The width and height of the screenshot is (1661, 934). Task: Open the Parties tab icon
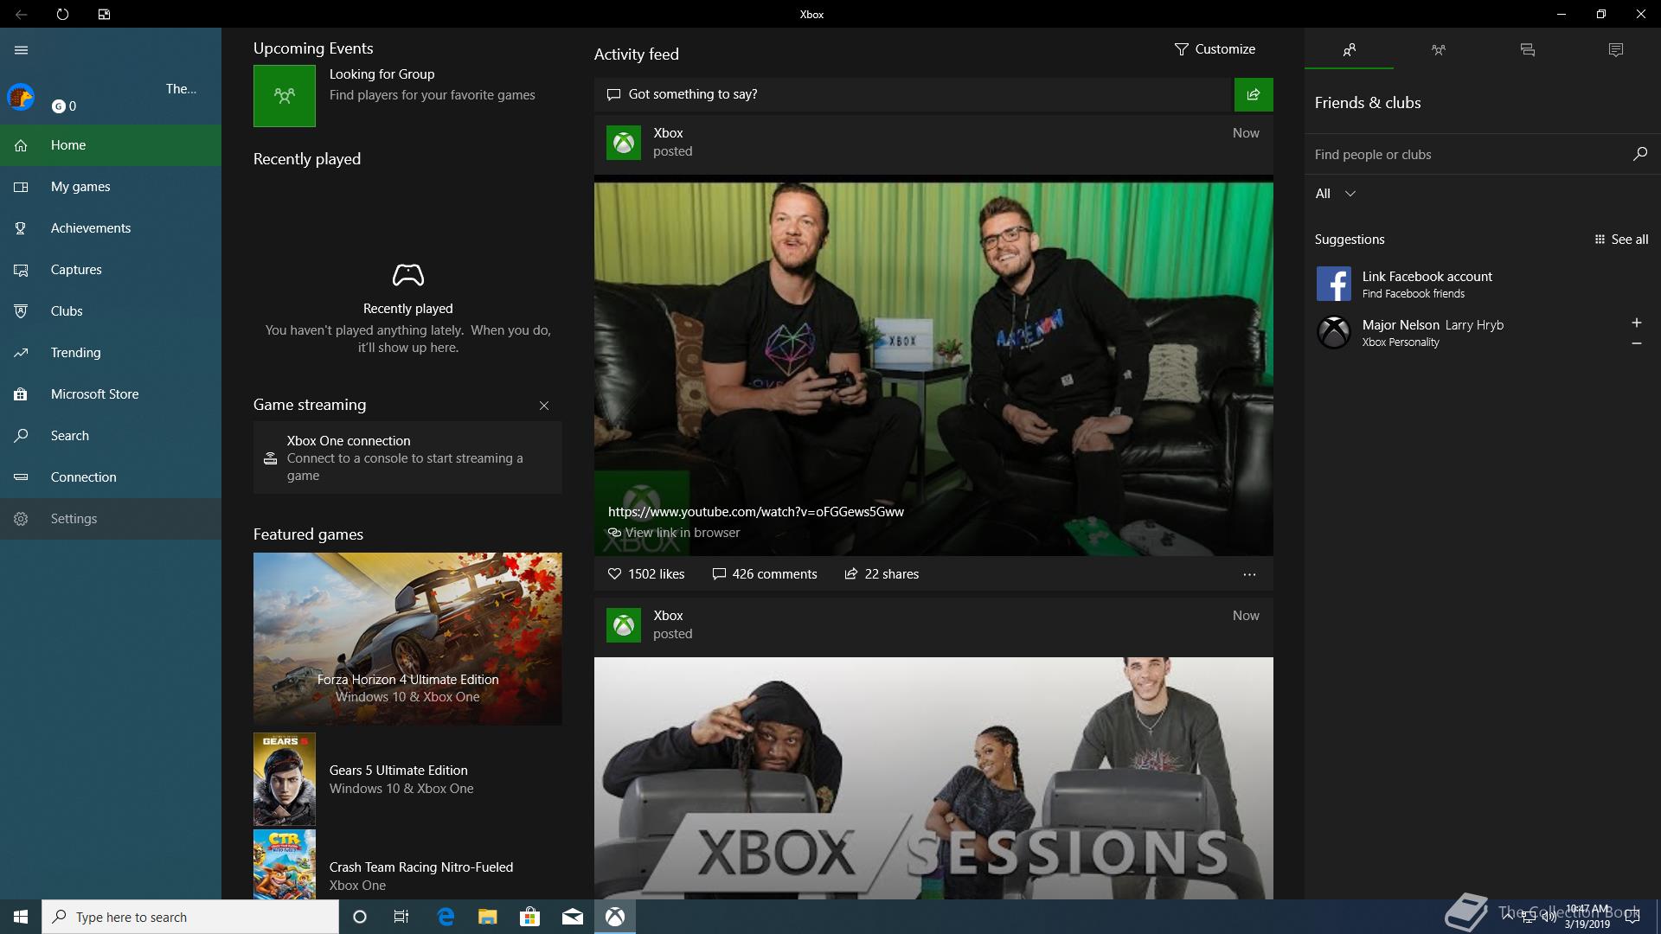coord(1438,50)
